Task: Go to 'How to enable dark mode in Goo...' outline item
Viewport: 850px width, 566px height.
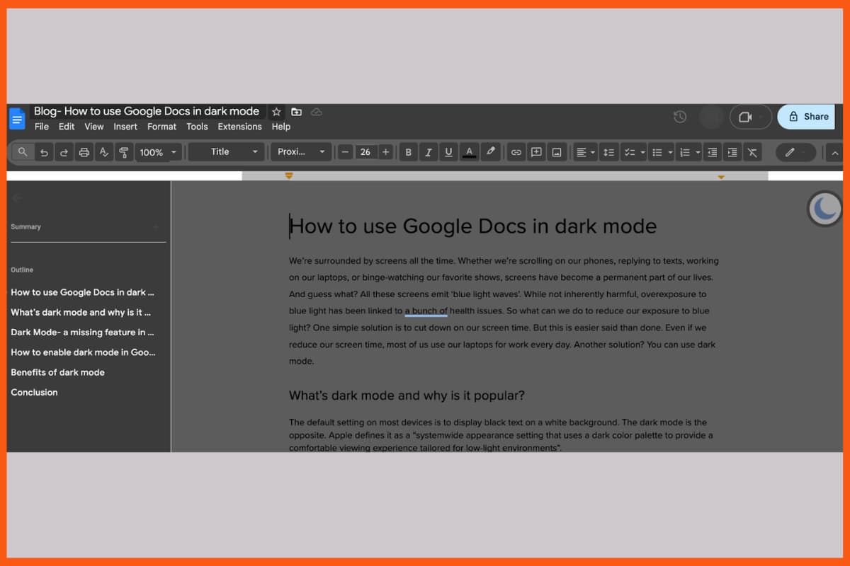Action: tap(83, 352)
